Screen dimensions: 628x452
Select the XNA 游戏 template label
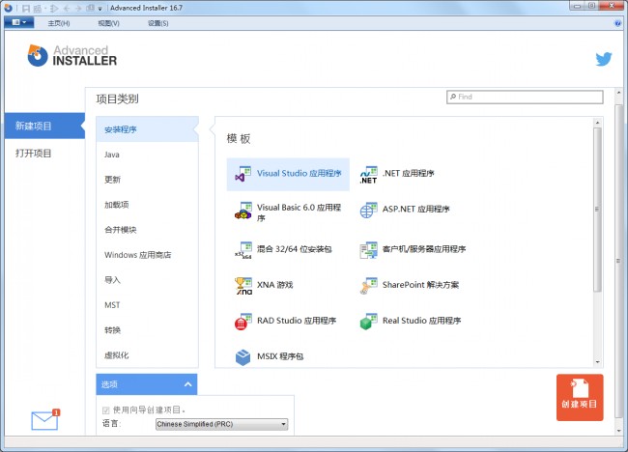coord(274,285)
